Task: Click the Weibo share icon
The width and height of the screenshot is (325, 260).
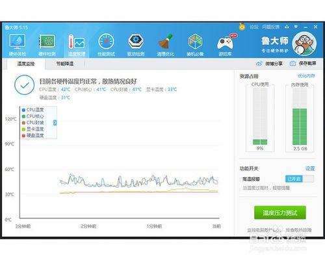Action: (x=259, y=64)
